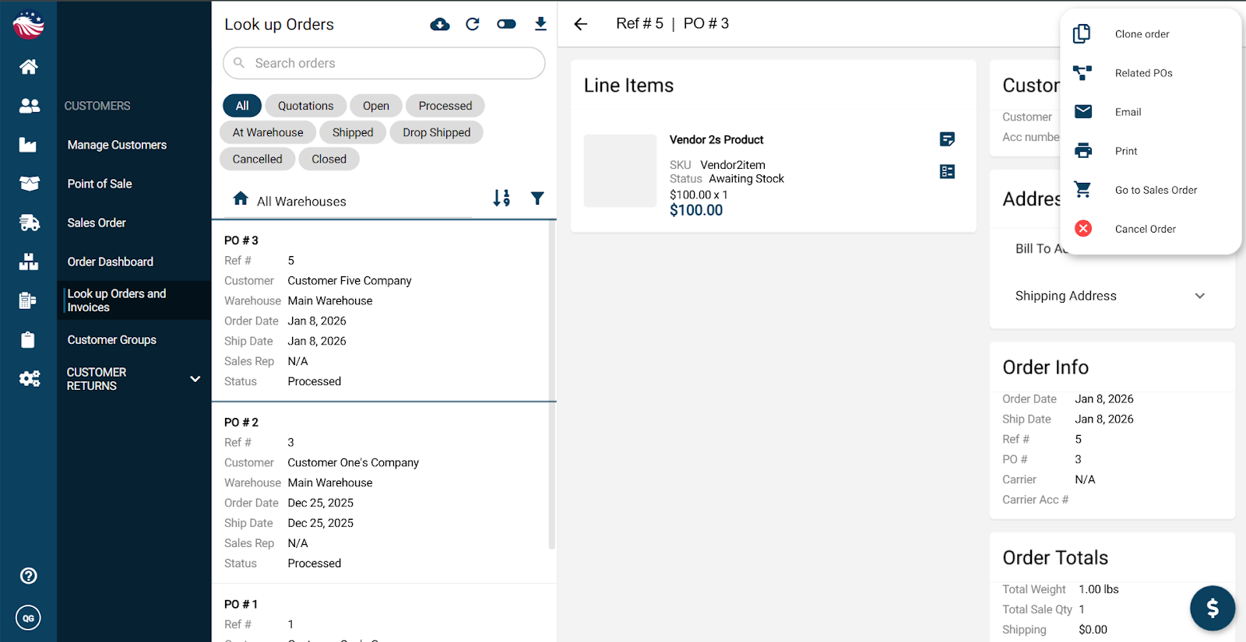Choose Cancel Order from the menu
The width and height of the screenshot is (1246, 642).
click(x=1150, y=229)
